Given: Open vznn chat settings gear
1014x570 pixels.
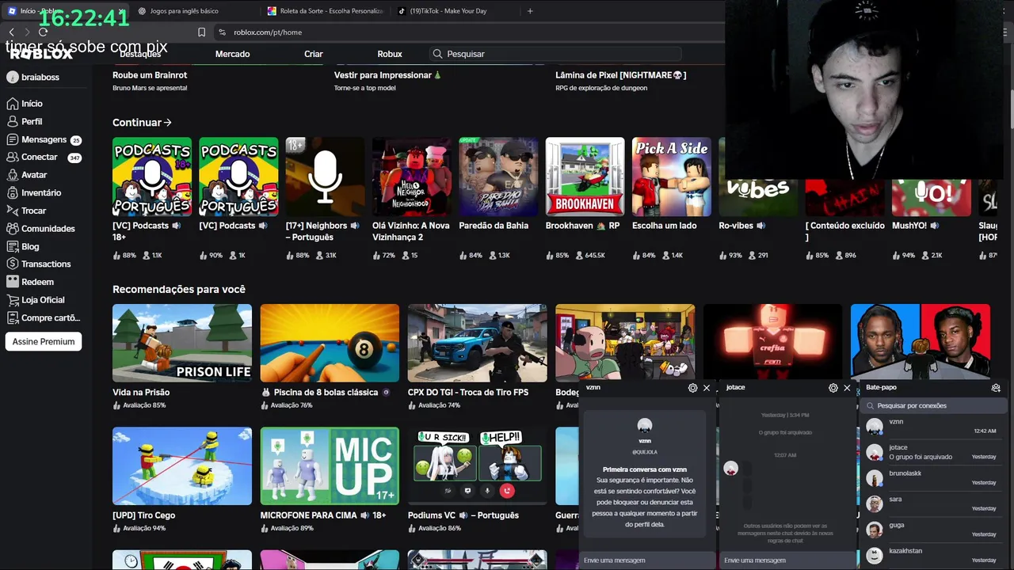Looking at the screenshot, I should pos(693,388).
